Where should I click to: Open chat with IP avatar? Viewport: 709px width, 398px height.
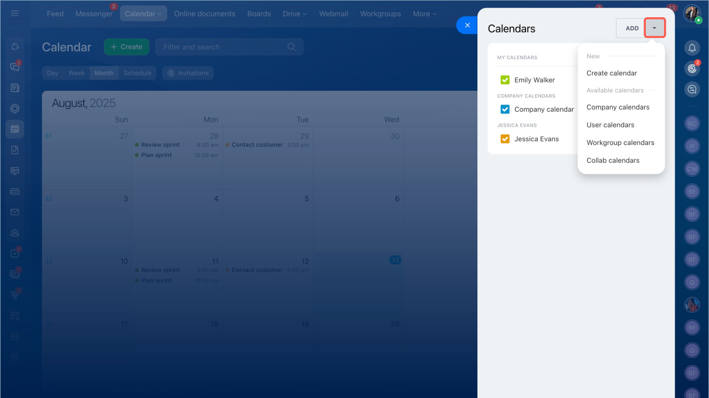692,147
